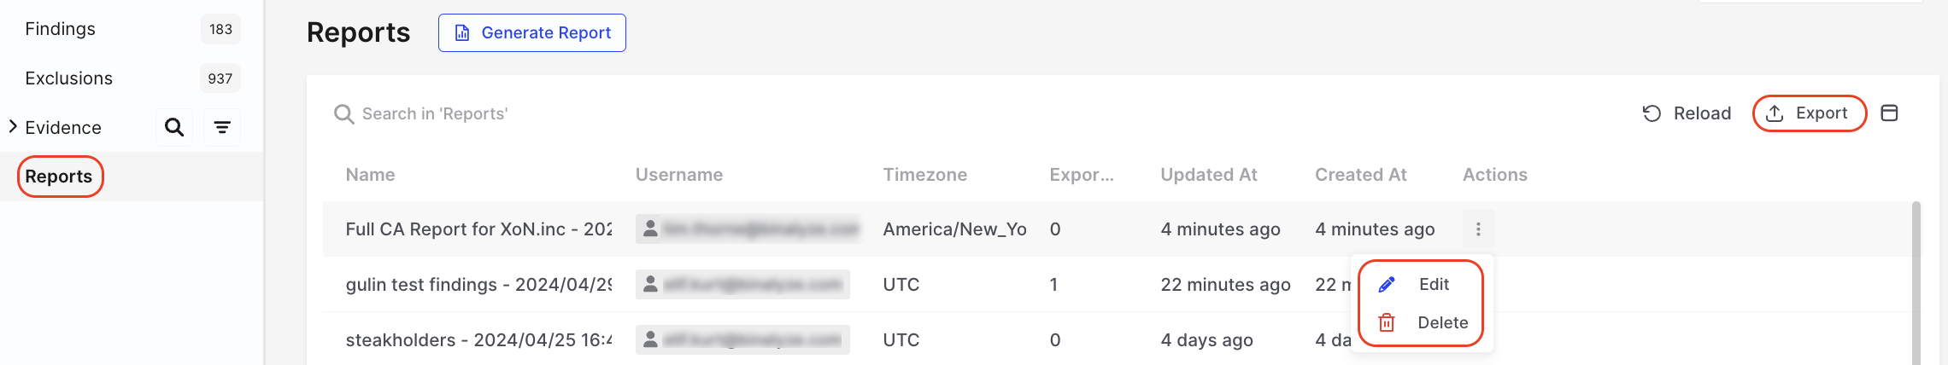Choose Delete from the actions menu
The image size is (1948, 365).
1442,323
